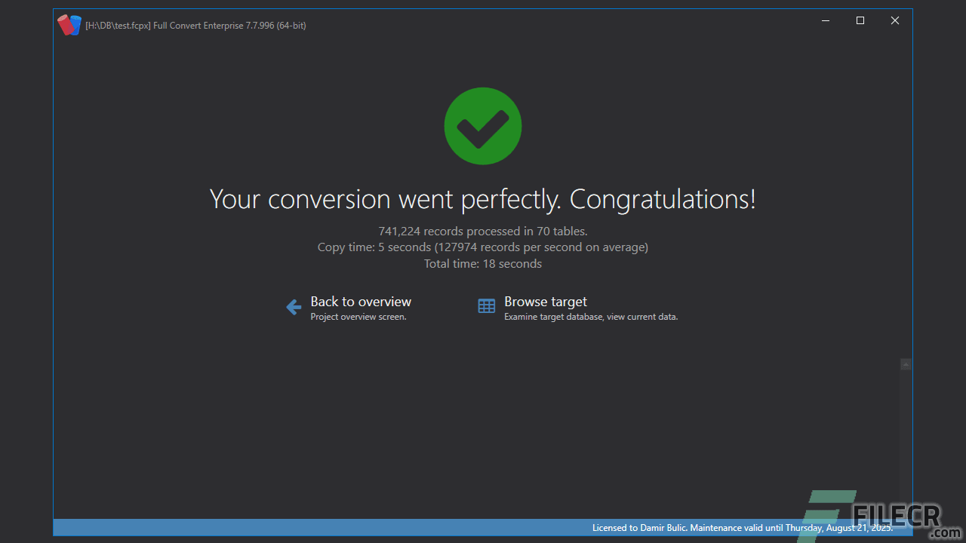The width and height of the screenshot is (966, 543).
Task: Open the target database via its table icon
Action: click(486, 306)
